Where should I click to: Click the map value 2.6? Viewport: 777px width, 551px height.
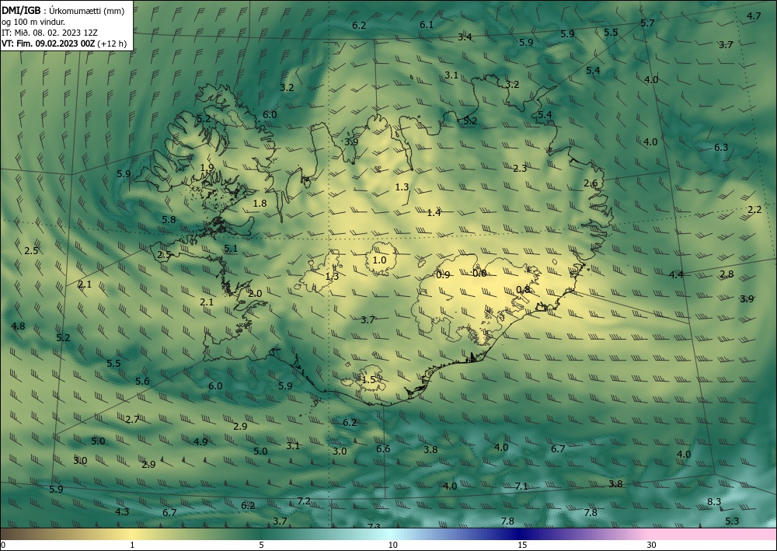pos(591,183)
